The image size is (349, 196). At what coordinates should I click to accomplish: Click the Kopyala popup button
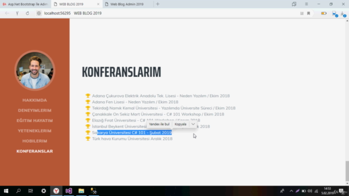[180, 124]
